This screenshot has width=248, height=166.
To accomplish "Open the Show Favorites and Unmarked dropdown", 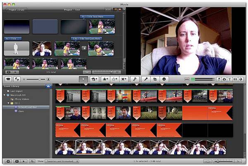I will tap(62, 161).
